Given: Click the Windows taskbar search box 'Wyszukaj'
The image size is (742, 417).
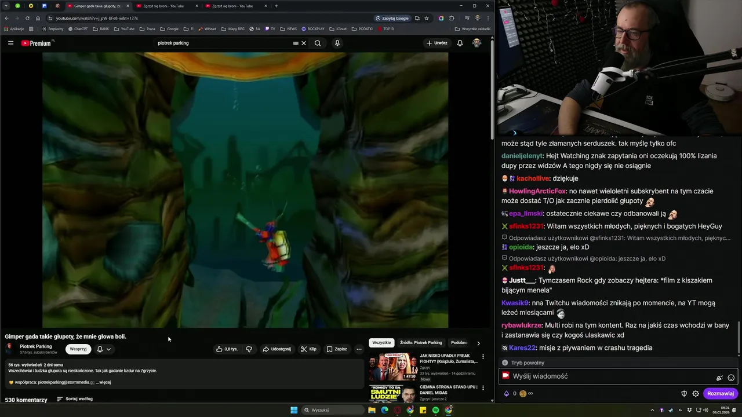Looking at the screenshot, I should coord(333,410).
